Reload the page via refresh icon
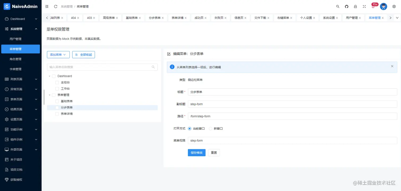The image size is (401, 191). [55, 6]
